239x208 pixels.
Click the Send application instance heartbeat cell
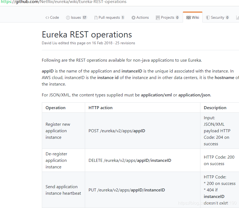(63, 190)
